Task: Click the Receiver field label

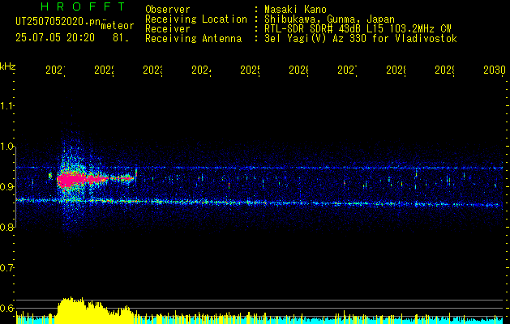Action: tap(168, 29)
